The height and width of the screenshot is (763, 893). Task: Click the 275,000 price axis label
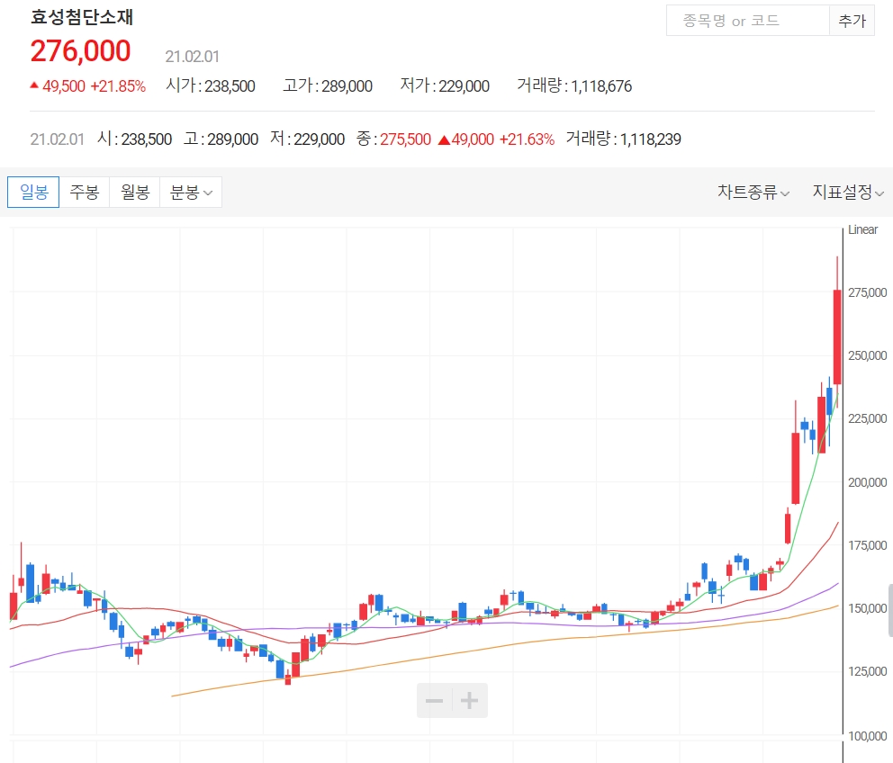pos(868,292)
